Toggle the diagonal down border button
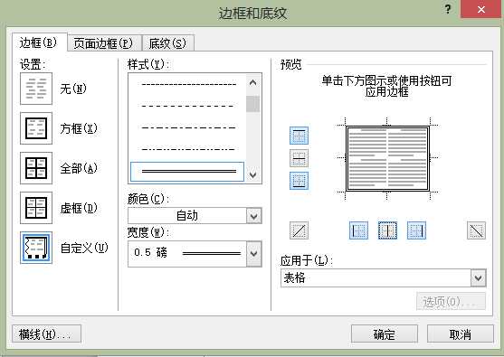Screen dimensions: 504x357 [476, 230]
